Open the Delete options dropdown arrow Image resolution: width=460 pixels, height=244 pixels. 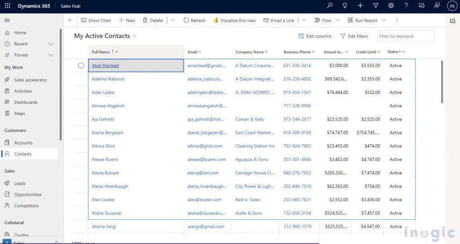click(172, 20)
